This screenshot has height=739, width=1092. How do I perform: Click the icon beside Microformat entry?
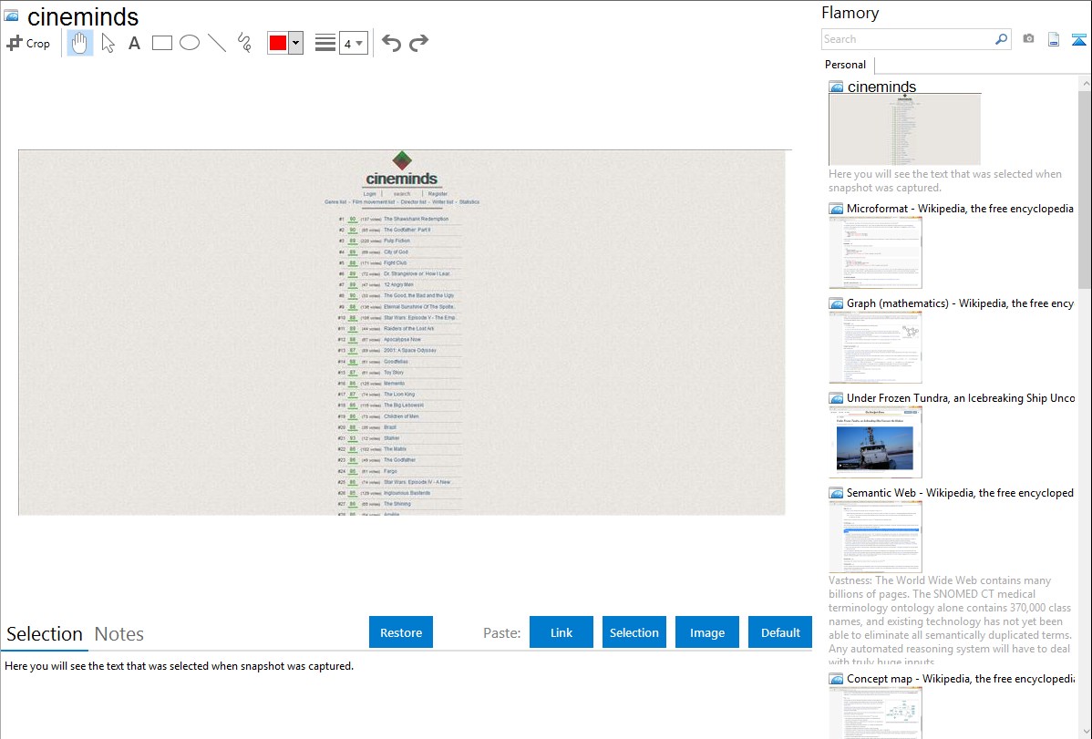(836, 209)
